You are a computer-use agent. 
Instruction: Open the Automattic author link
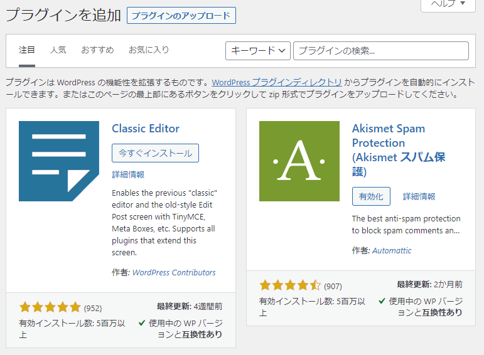point(392,250)
